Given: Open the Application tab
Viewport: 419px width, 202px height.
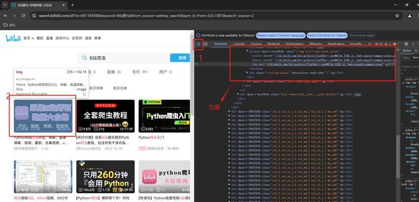Looking at the screenshot, I should [x=336, y=44].
